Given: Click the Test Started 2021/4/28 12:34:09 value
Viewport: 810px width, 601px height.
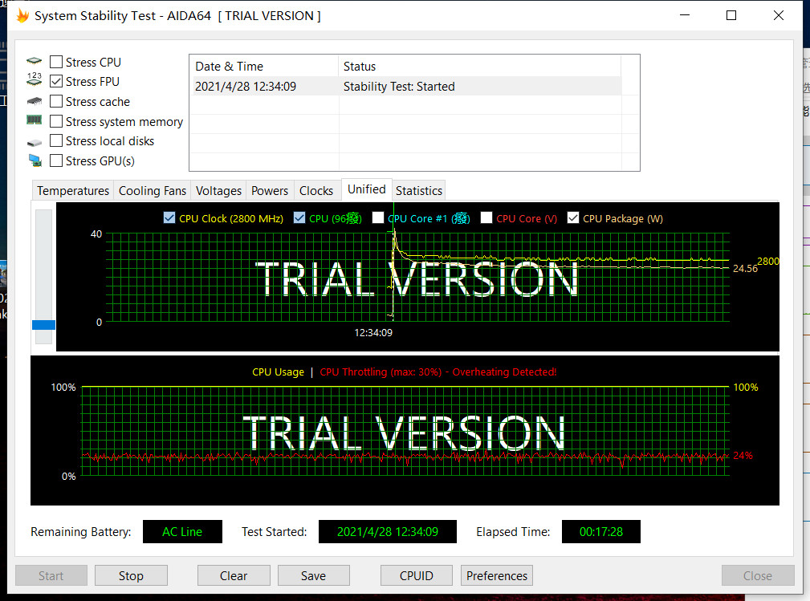Looking at the screenshot, I should pos(388,532).
